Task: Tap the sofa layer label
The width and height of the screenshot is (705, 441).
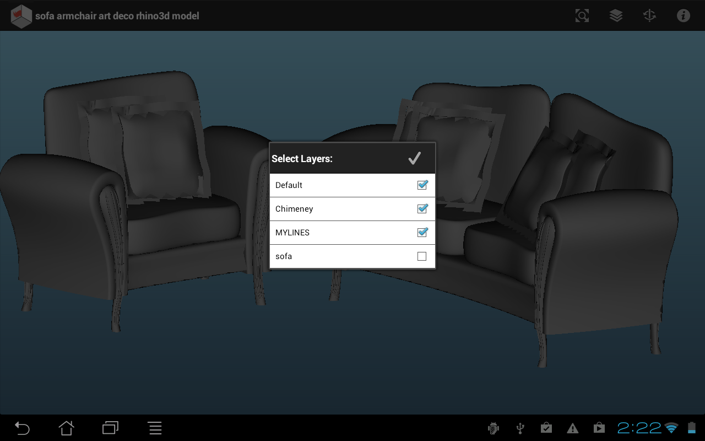Action: (x=284, y=256)
